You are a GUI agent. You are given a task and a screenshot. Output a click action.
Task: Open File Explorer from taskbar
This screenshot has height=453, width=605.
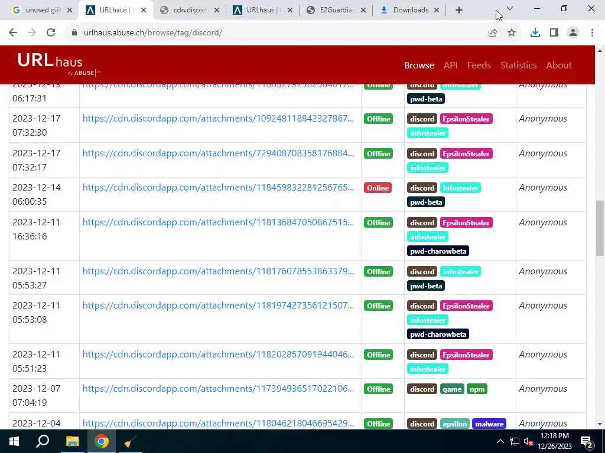coord(72,441)
